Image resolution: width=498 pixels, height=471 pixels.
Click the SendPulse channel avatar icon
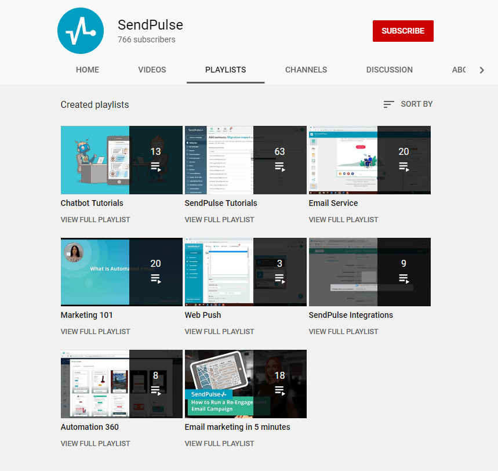point(80,30)
